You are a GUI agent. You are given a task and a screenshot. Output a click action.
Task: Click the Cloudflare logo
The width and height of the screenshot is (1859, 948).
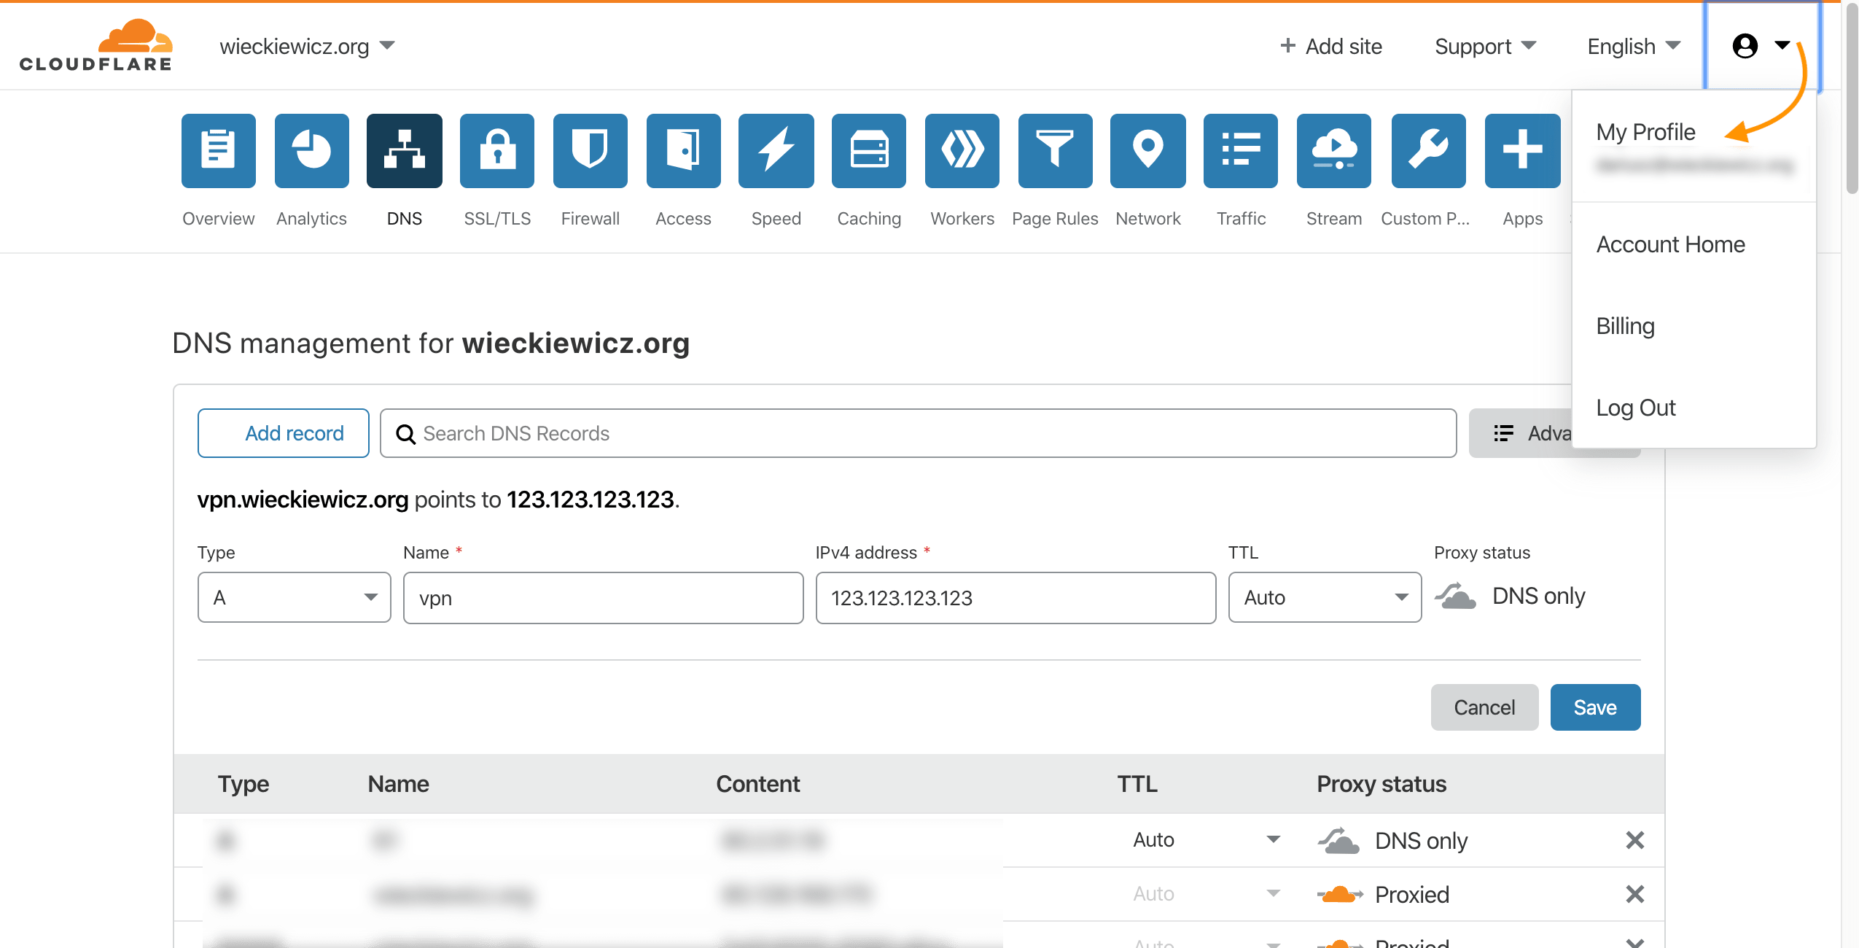coord(96,45)
